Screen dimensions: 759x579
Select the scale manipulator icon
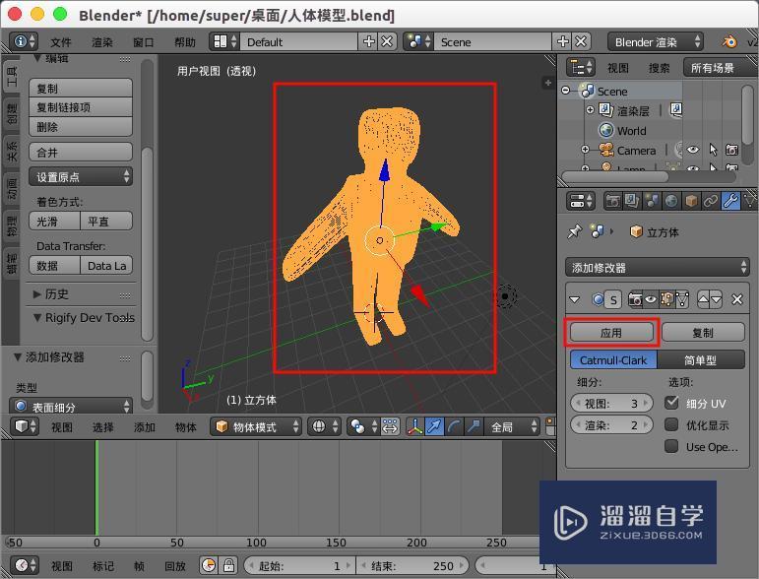tap(473, 426)
